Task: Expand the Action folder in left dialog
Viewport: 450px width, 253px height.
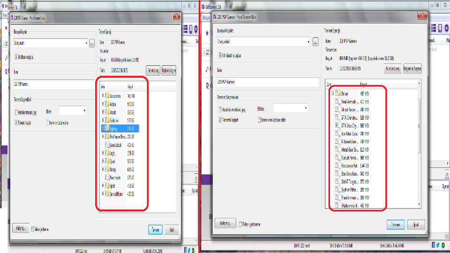Action: coord(103,104)
